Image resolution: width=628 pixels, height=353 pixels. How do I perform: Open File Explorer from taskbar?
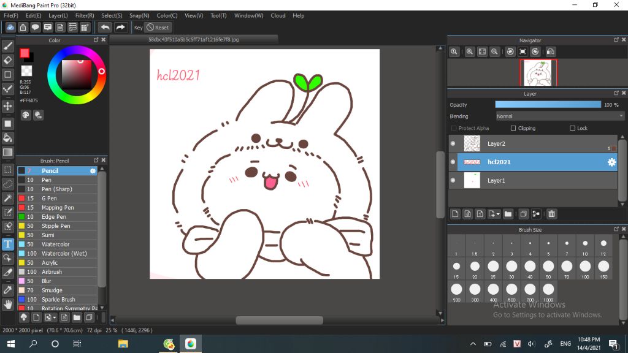123,344
